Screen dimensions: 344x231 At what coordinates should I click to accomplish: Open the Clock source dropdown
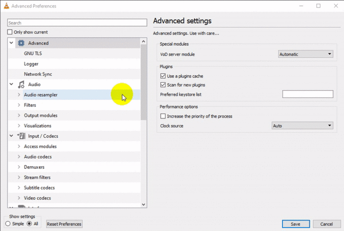[x=302, y=126]
